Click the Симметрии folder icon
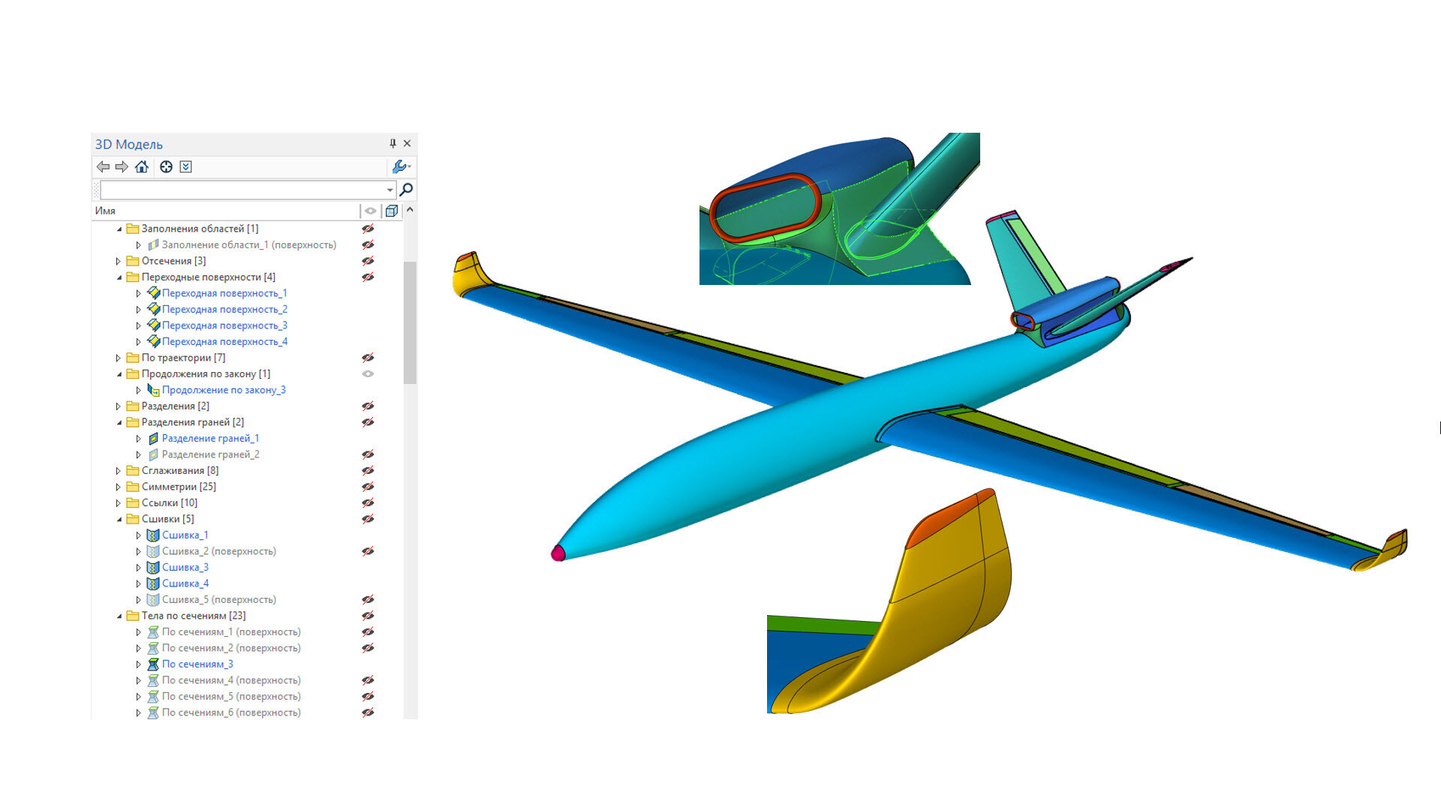 133,487
